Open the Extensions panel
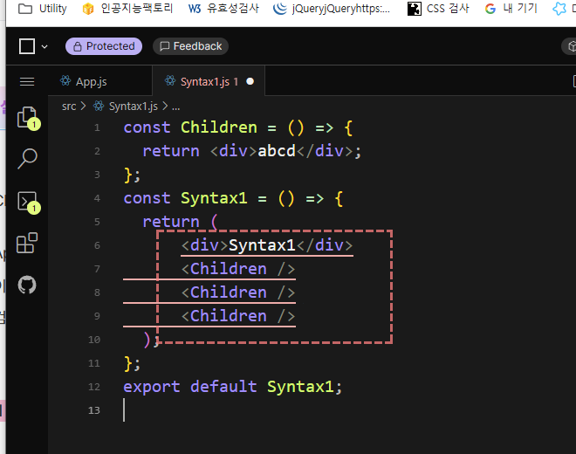This screenshot has width=576, height=454. tap(27, 243)
